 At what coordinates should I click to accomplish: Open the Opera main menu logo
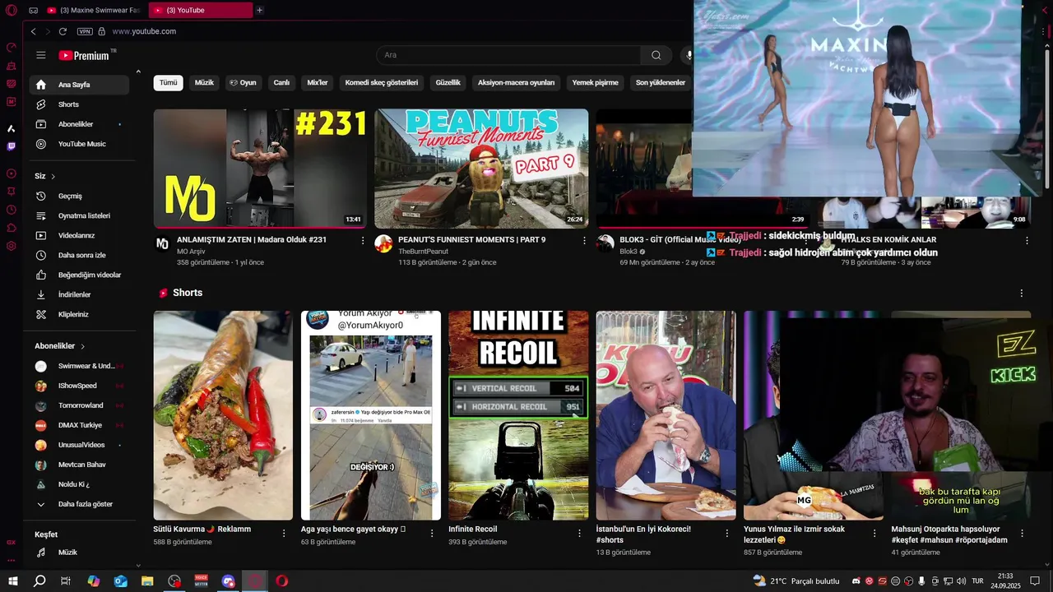click(x=11, y=10)
